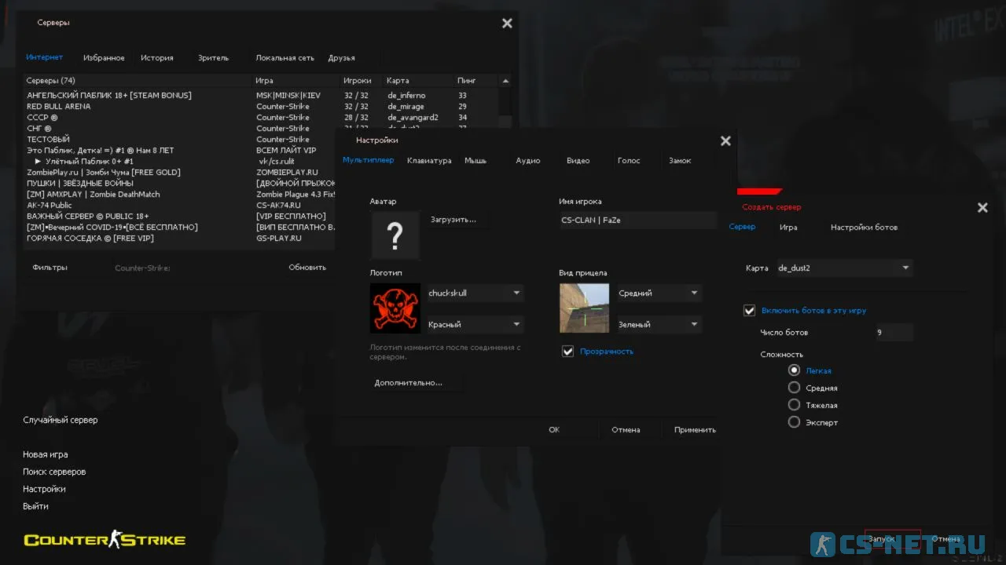
Task: Close the Create server dialog
Action: coord(982,208)
